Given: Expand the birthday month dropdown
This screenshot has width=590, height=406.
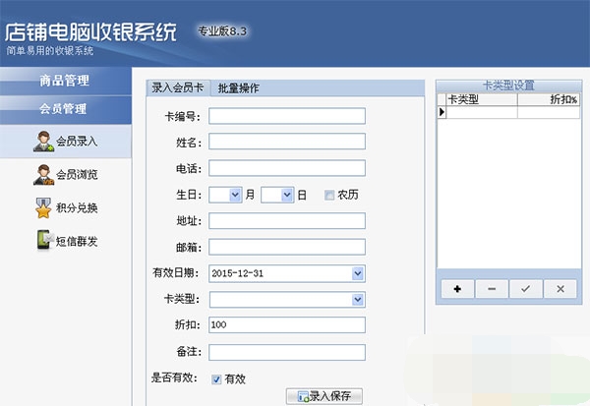Looking at the screenshot, I should coord(235,195).
